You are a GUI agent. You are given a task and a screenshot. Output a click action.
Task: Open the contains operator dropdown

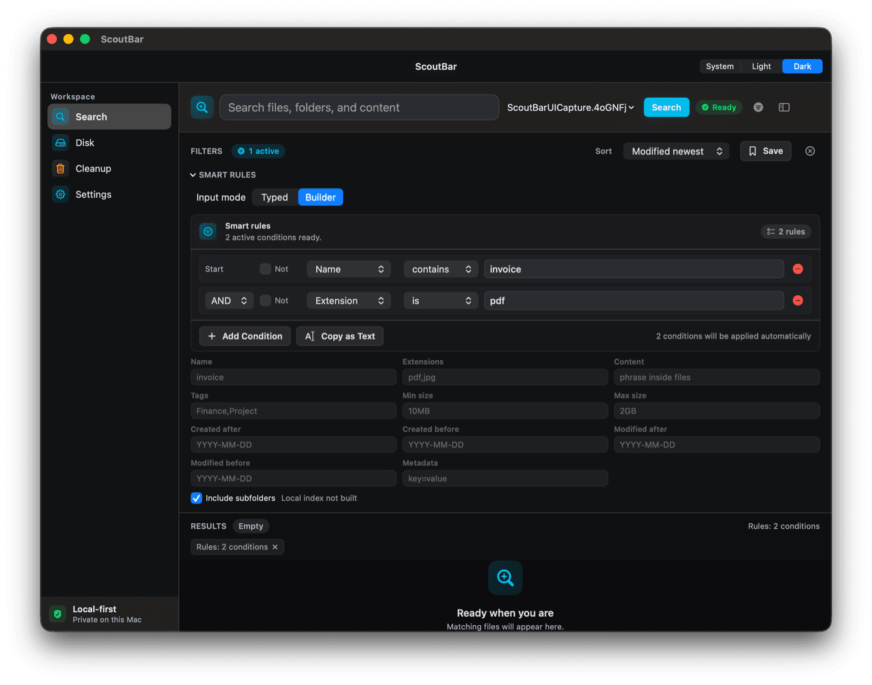point(441,269)
